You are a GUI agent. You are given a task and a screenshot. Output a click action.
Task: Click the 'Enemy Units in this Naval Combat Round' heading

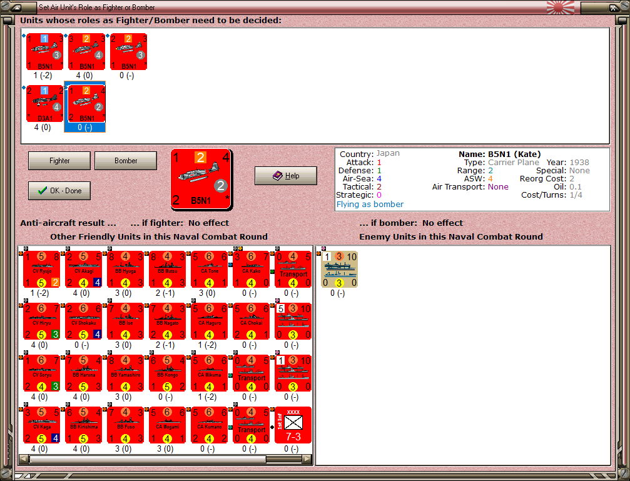pos(451,236)
